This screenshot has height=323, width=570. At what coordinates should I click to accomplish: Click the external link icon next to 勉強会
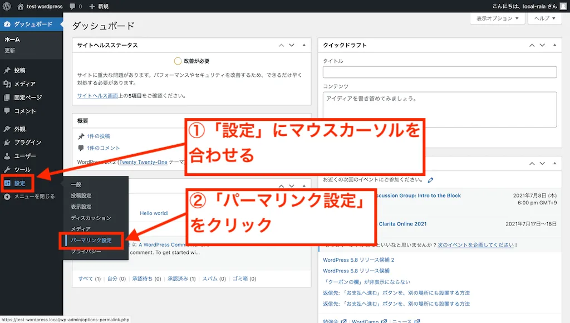343,321
